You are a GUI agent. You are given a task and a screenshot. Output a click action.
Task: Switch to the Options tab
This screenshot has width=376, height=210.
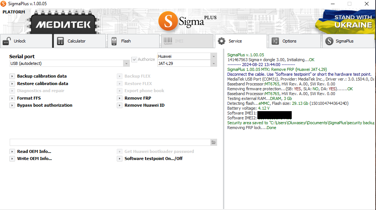tap(294, 41)
